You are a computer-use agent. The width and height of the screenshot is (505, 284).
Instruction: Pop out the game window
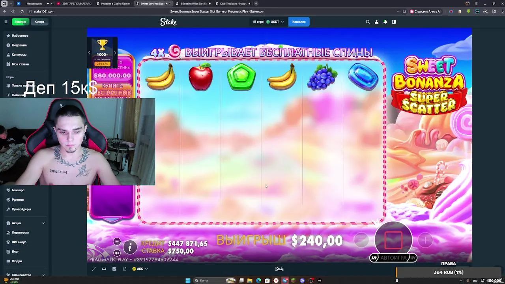[x=124, y=269]
